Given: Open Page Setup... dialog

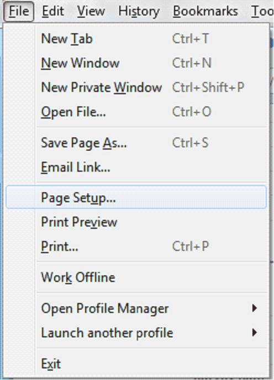Looking at the screenshot, I should (136, 197).
